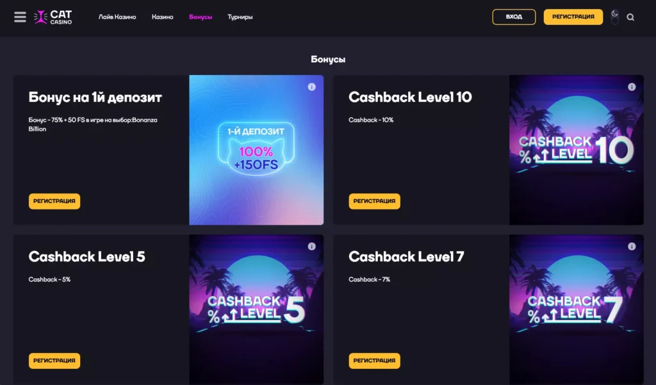Show info for Cashback Level 10
Screen dimensions: 656x385
coord(632,87)
